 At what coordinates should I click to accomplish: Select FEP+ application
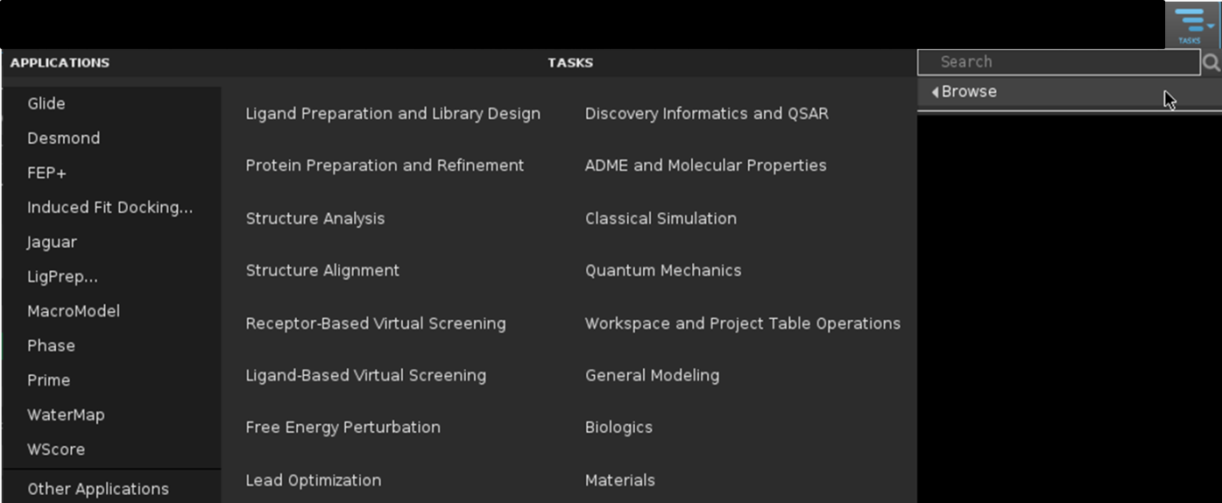(x=46, y=173)
